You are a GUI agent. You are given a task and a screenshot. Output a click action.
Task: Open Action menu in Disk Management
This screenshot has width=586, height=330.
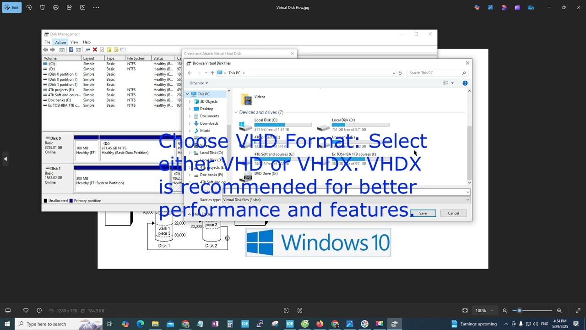(60, 42)
